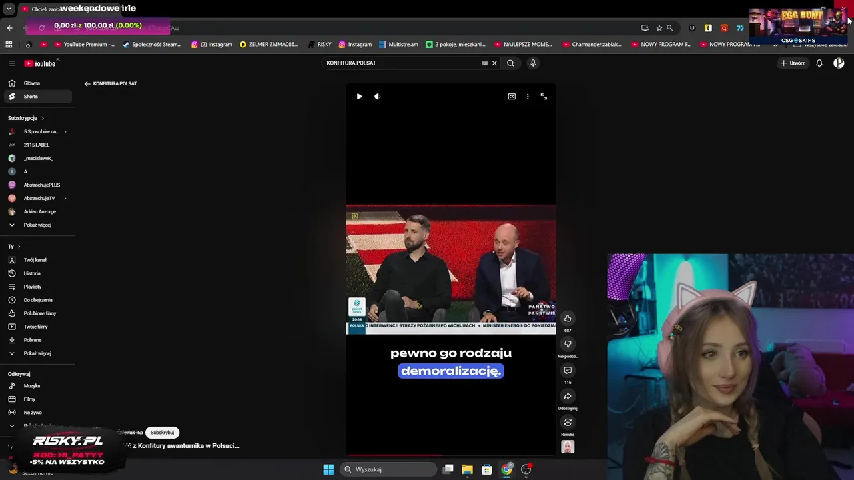This screenshot has width=854, height=480.
Task: Open Historia watch history
Action: (38, 273)
